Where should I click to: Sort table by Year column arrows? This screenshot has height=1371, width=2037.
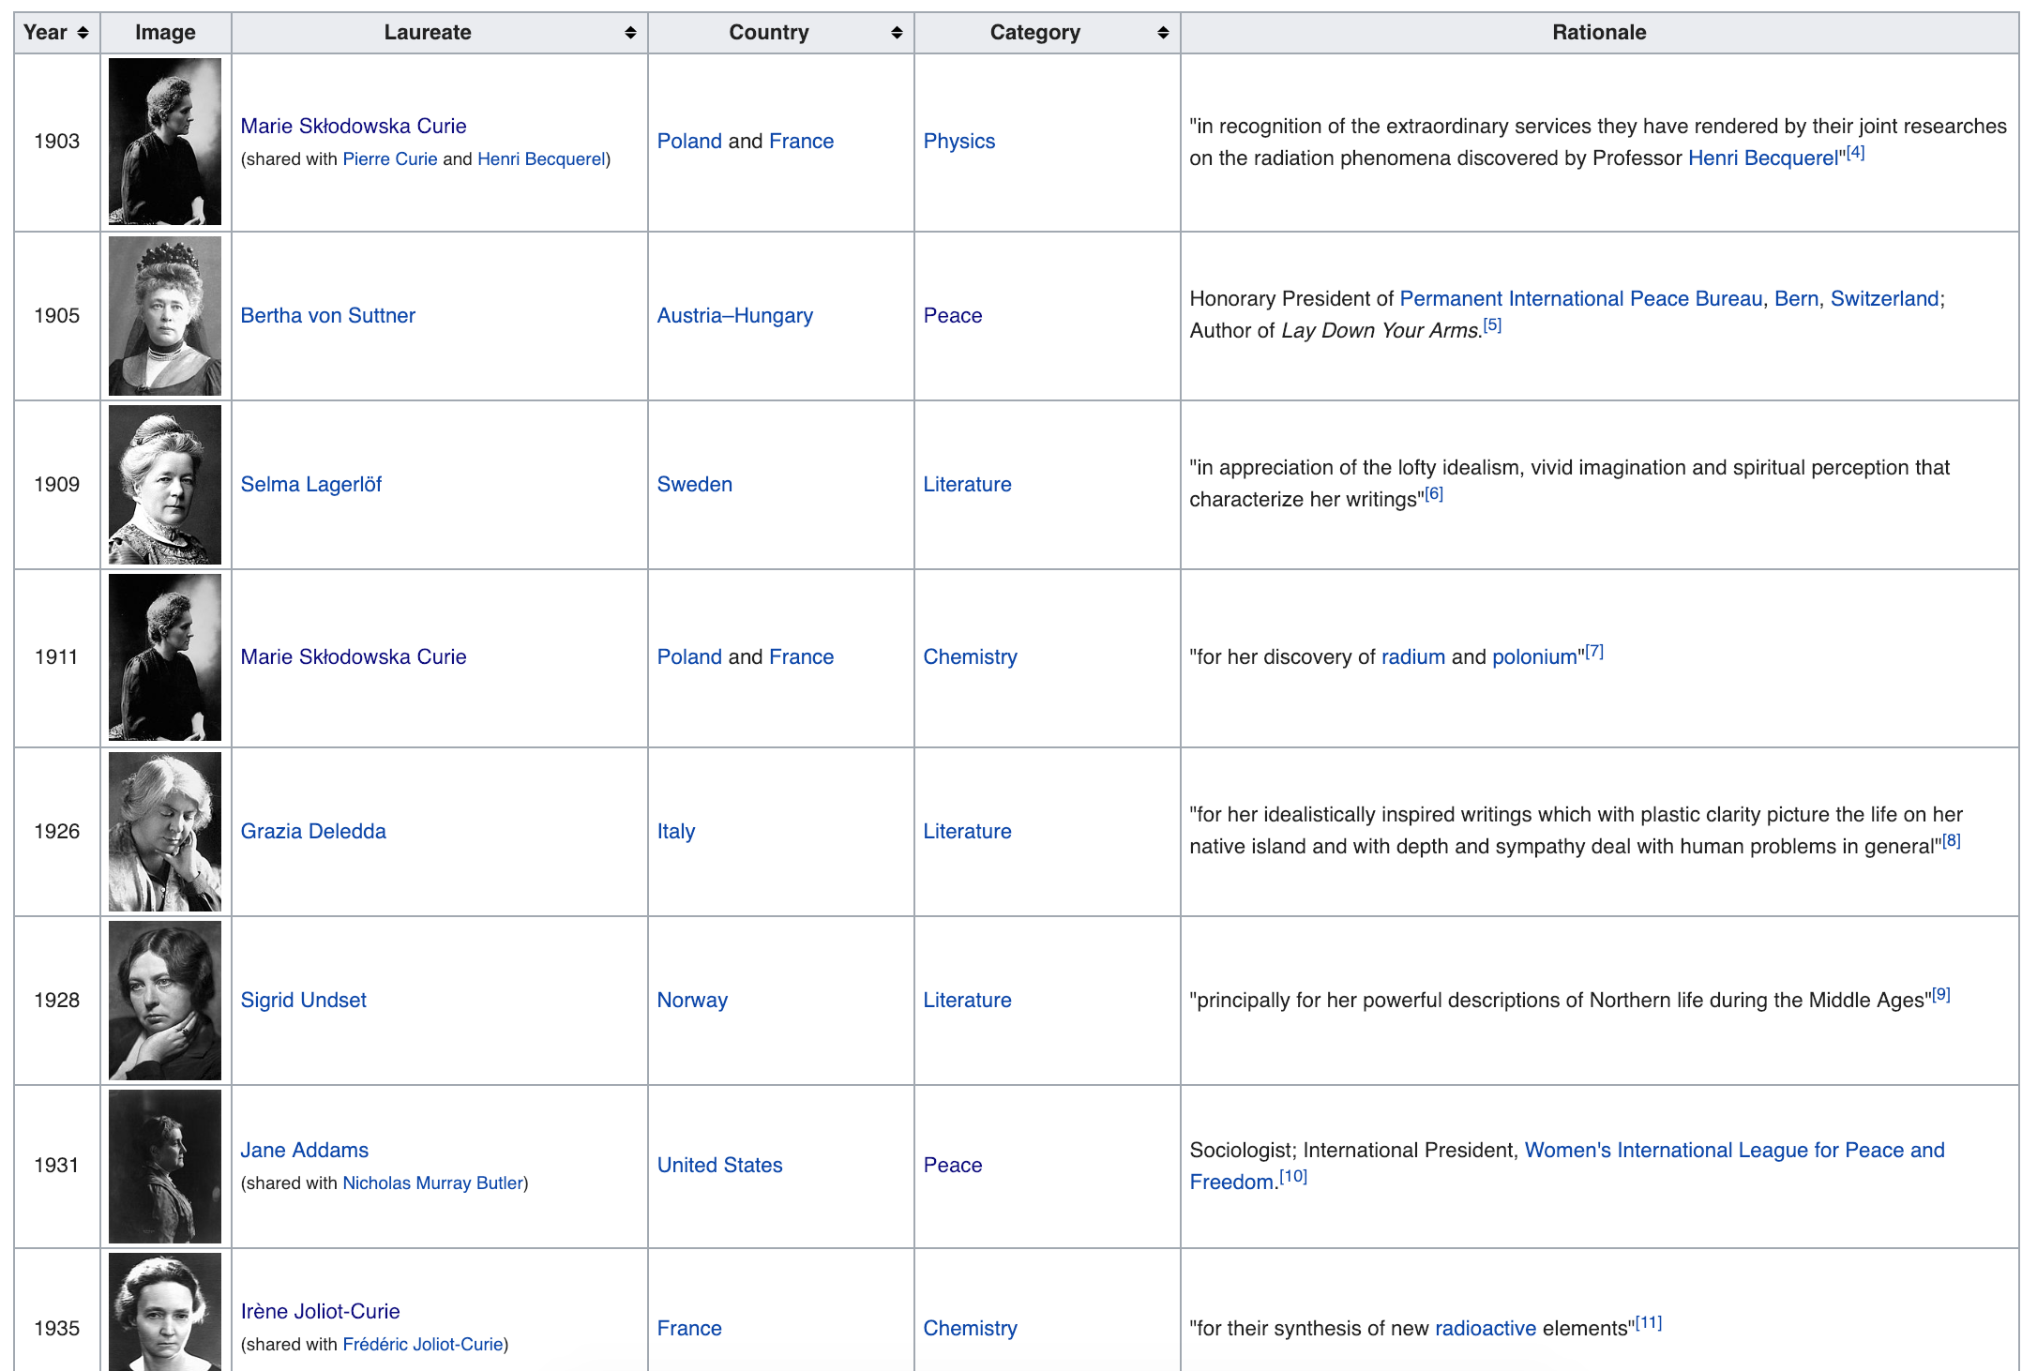tap(83, 33)
